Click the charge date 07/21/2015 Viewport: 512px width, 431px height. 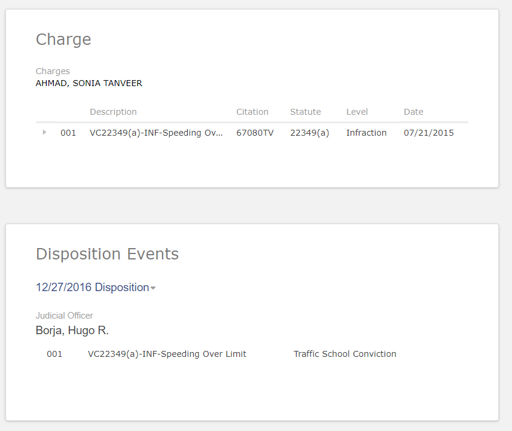(x=428, y=133)
